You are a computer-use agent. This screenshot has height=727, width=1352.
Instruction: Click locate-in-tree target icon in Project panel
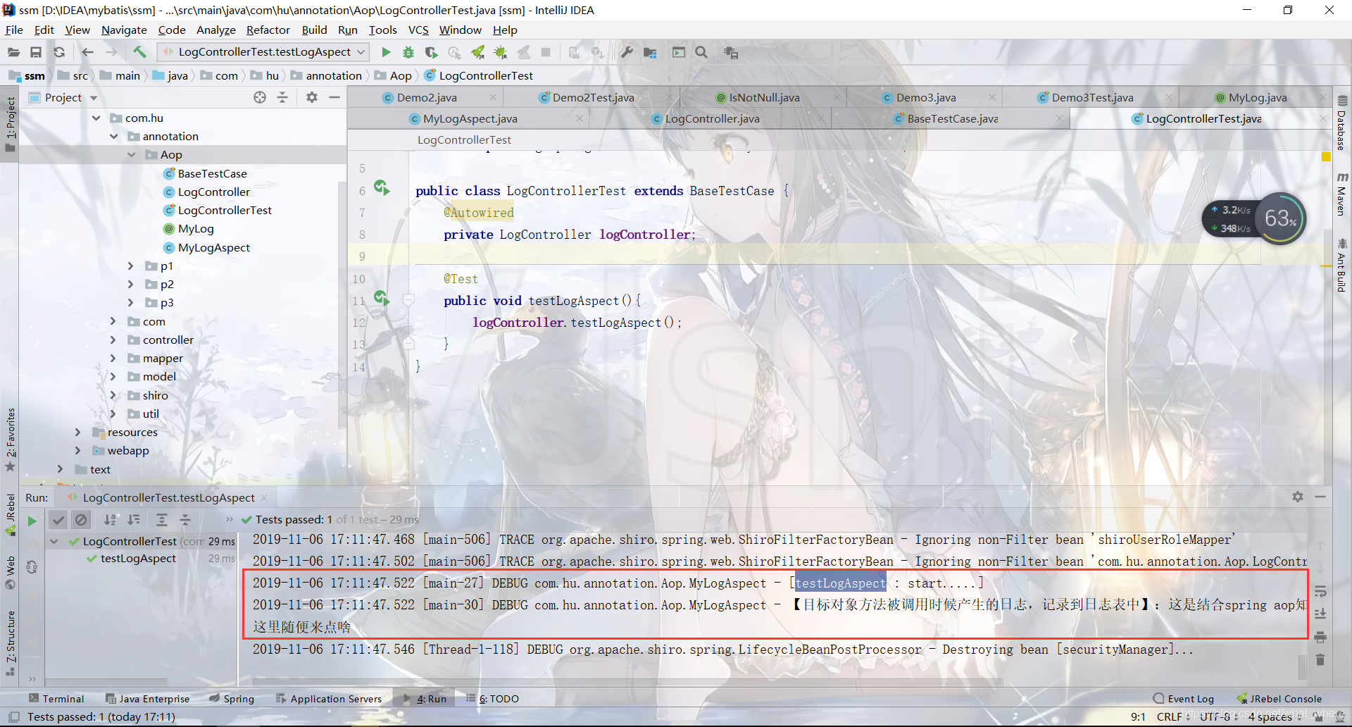point(260,97)
